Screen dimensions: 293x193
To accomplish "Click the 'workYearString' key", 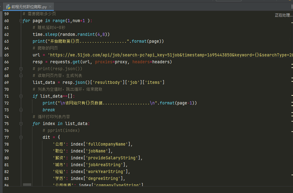I will pos(105,172).
